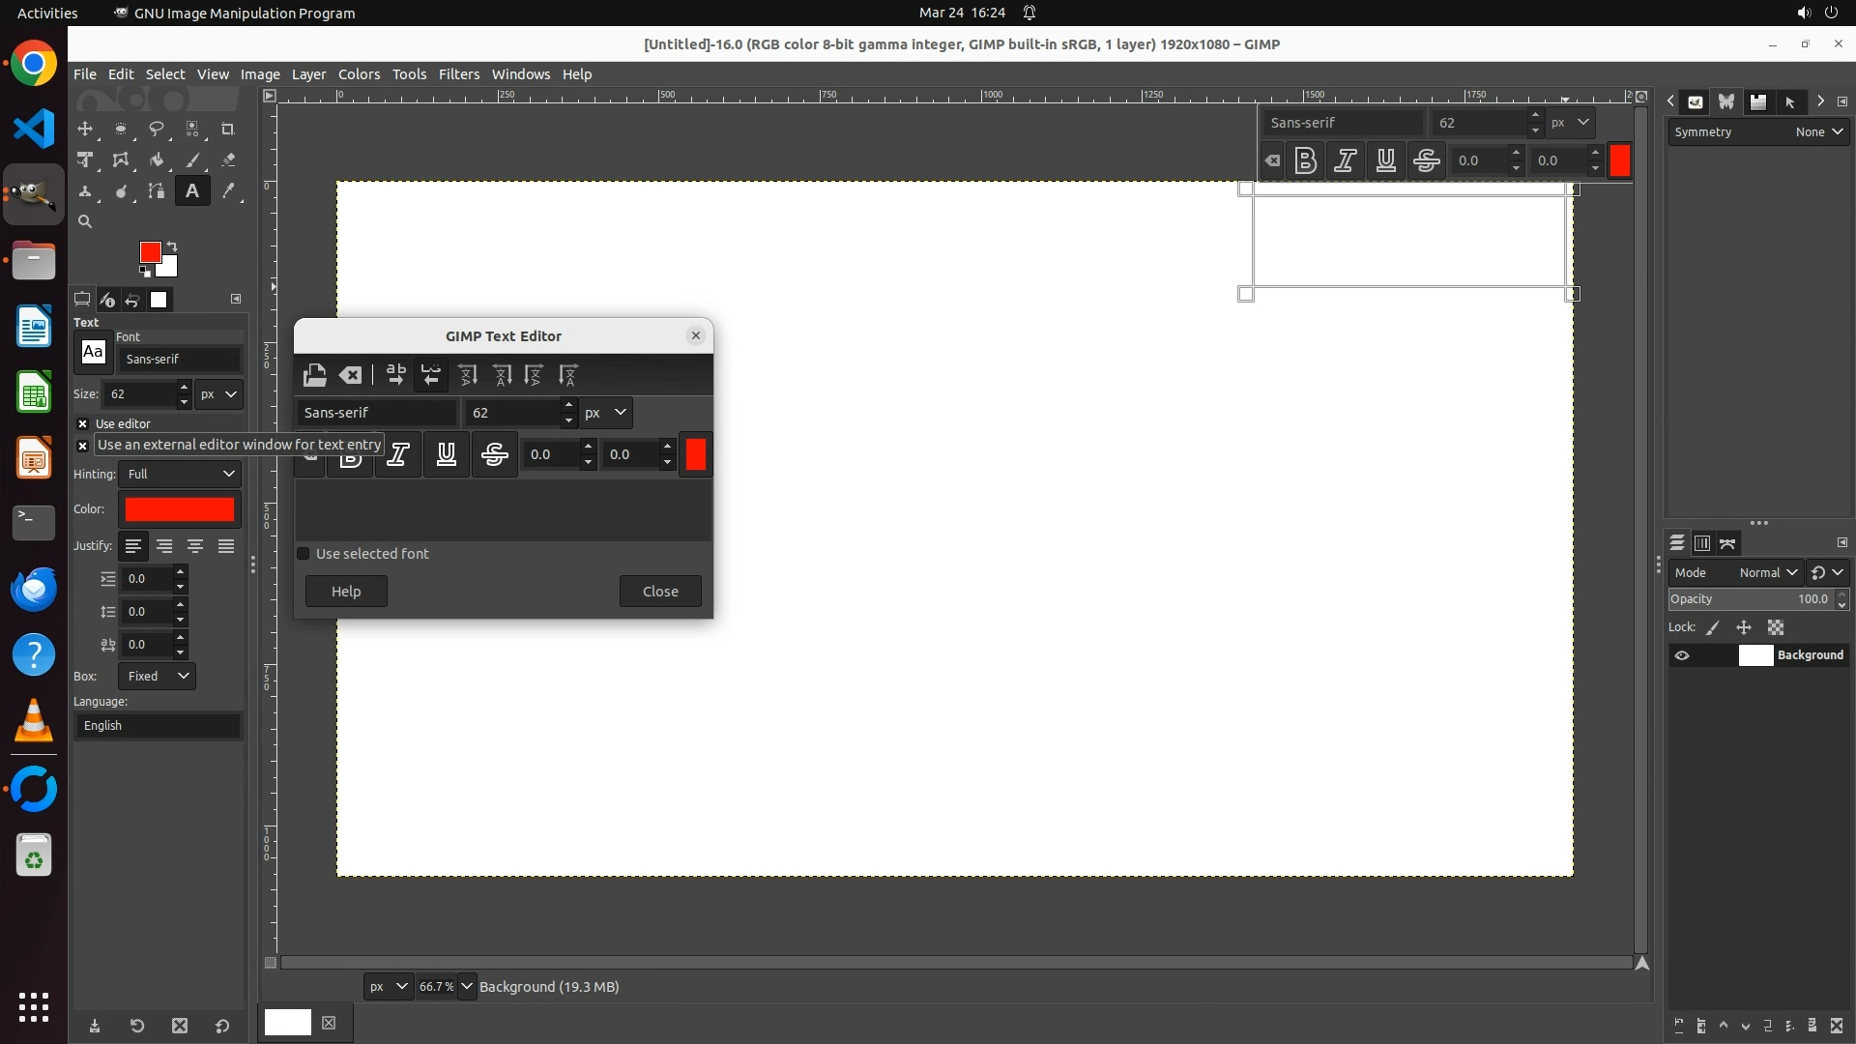1856x1044 pixels.
Task: Open the Filters menu
Action: click(x=458, y=74)
